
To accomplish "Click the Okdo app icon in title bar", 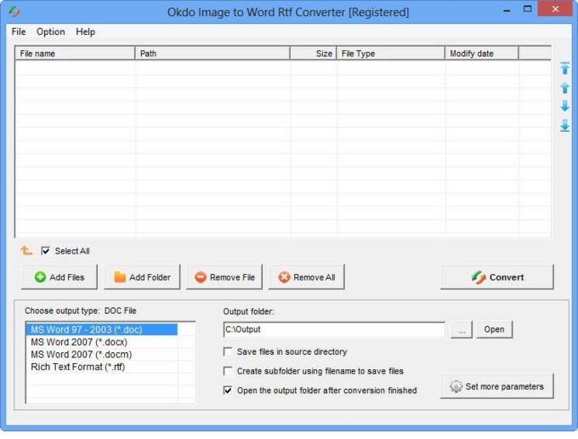I will 14,12.
